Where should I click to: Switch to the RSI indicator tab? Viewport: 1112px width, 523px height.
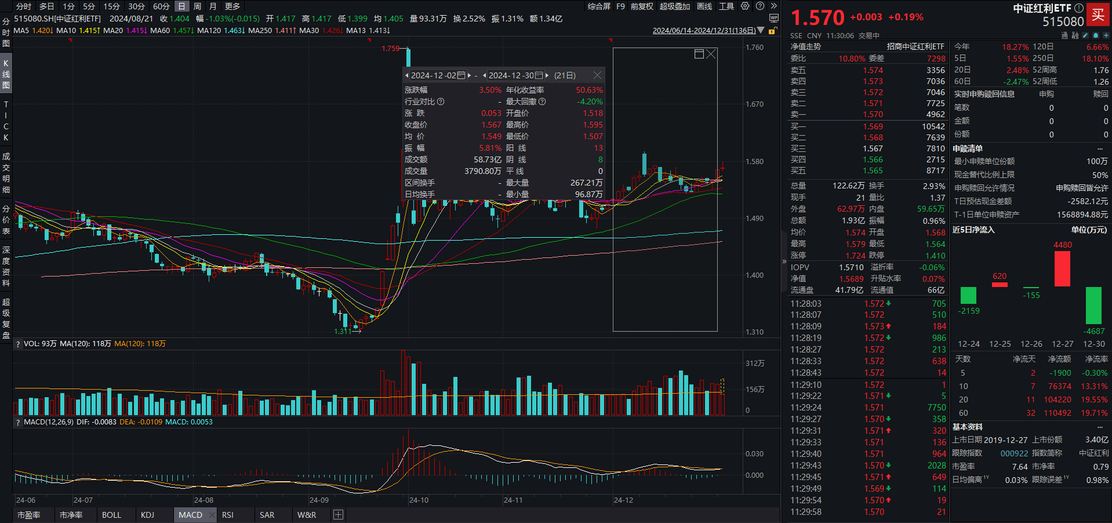tap(227, 514)
